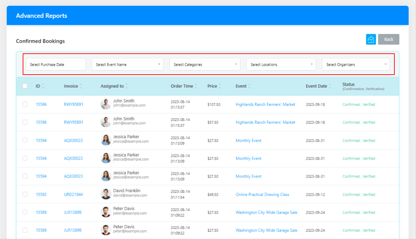Viewport: 416px width, 239px height.
Task: Click the Advanced Reports title
Action: 42,16
